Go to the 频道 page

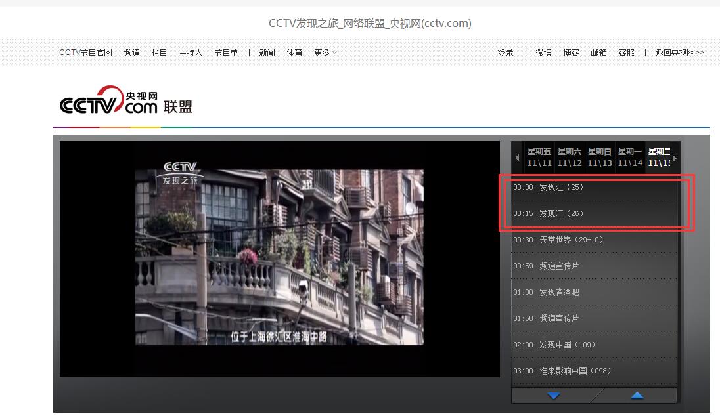point(132,52)
